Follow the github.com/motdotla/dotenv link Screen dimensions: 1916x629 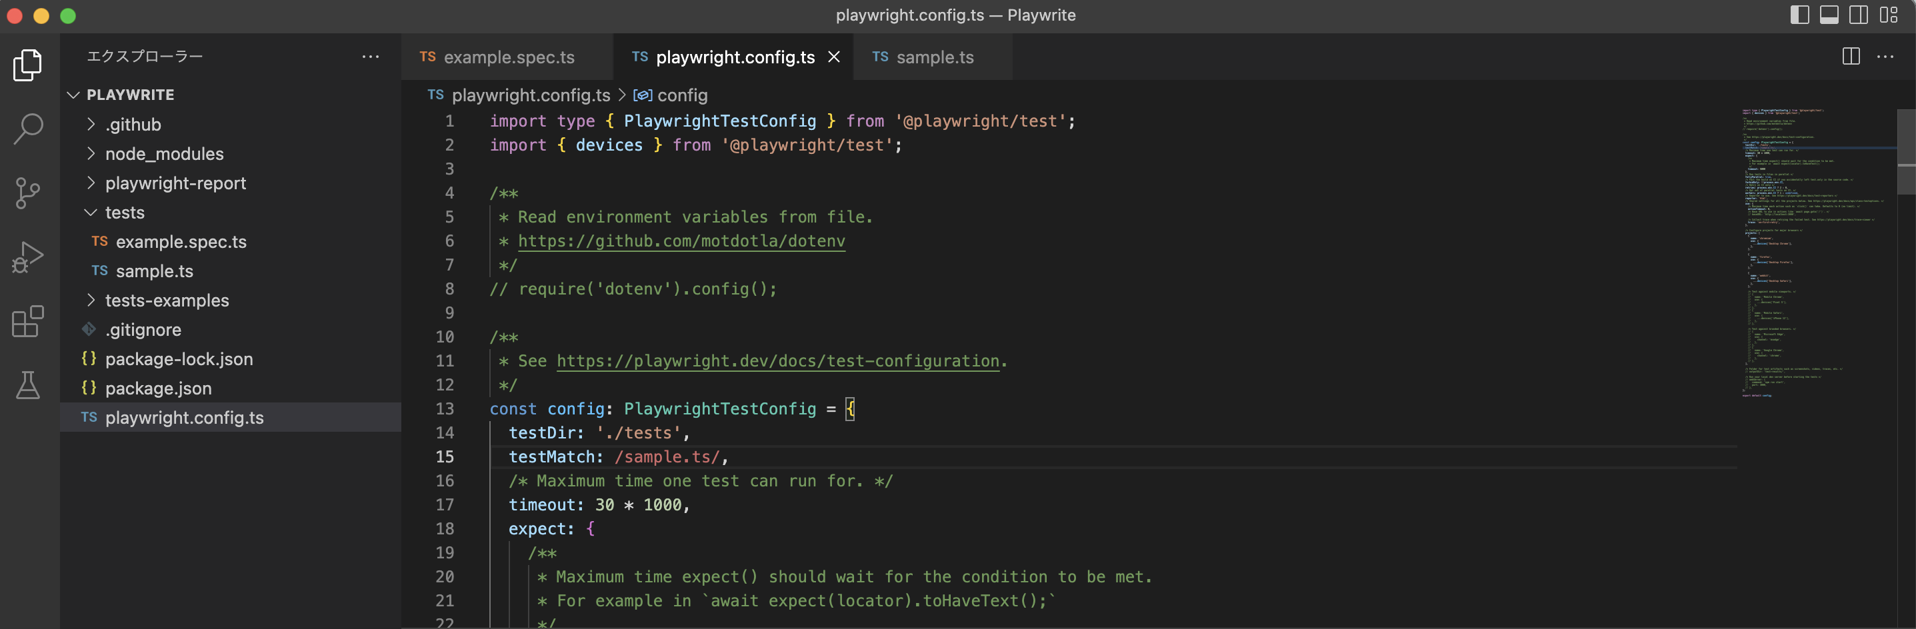point(681,241)
